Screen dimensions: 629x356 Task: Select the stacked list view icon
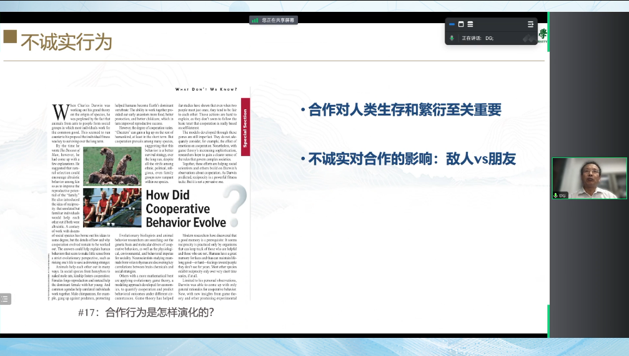click(x=470, y=24)
